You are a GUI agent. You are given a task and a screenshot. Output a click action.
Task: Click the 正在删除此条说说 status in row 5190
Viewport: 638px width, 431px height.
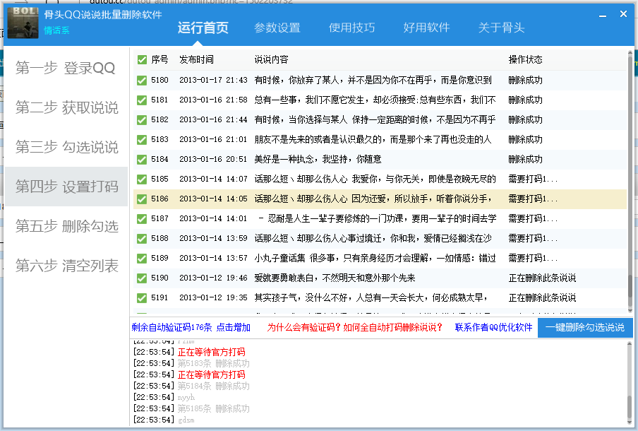coord(543,278)
